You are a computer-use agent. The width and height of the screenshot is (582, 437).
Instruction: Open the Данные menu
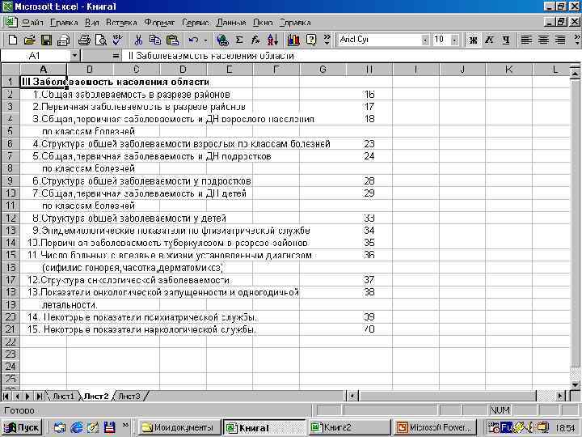pyautogui.click(x=231, y=23)
